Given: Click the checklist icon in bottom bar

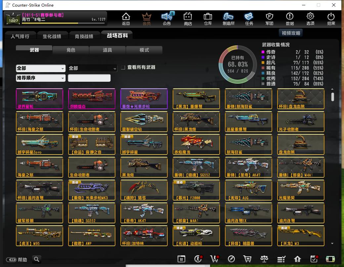Looking at the screenshot, I should coord(281,259).
